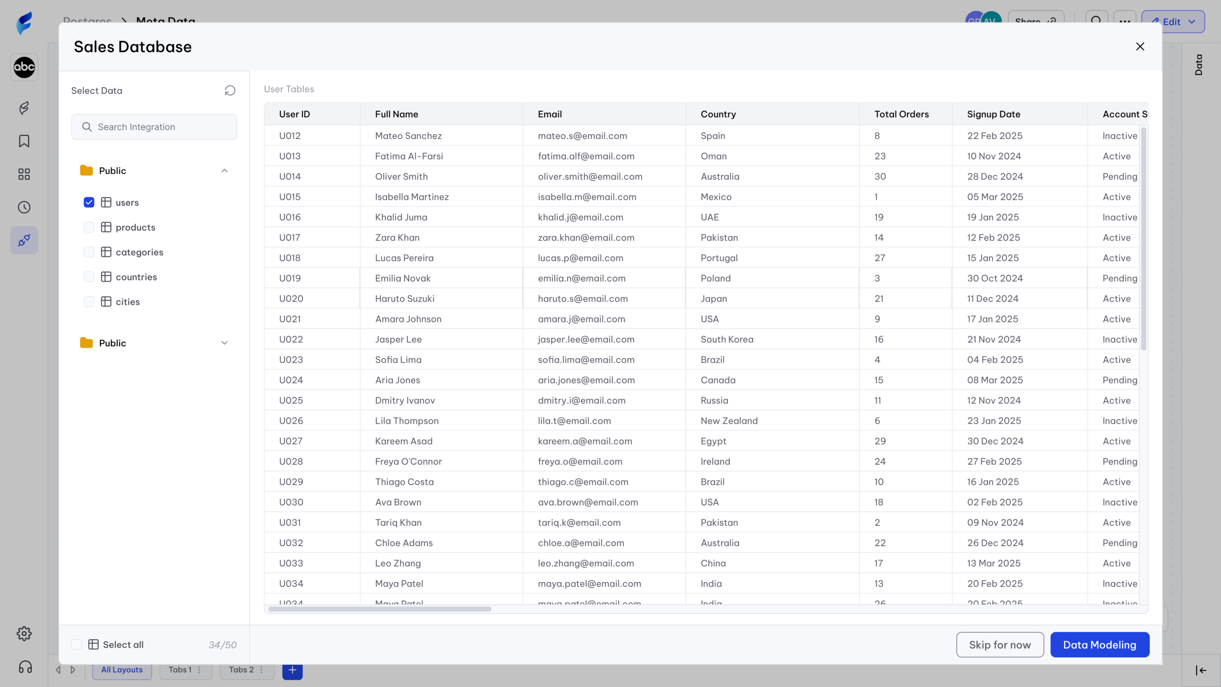Viewport: 1221px width, 687px height.
Task: Click the cell 'Mateo Sanchez'
Action: pyautogui.click(x=408, y=136)
